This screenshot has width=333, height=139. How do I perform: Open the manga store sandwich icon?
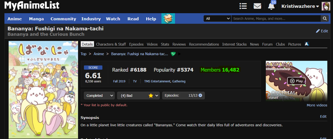coord(168,19)
